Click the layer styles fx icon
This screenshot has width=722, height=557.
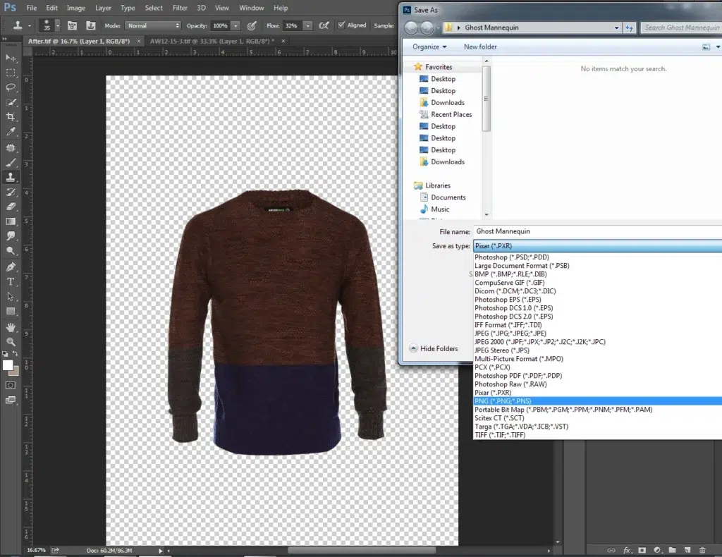pyautogui.click(x=627, y=550)
